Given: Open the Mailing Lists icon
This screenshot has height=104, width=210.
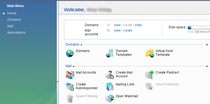Looking at the screenshot, I should [110, 87].
